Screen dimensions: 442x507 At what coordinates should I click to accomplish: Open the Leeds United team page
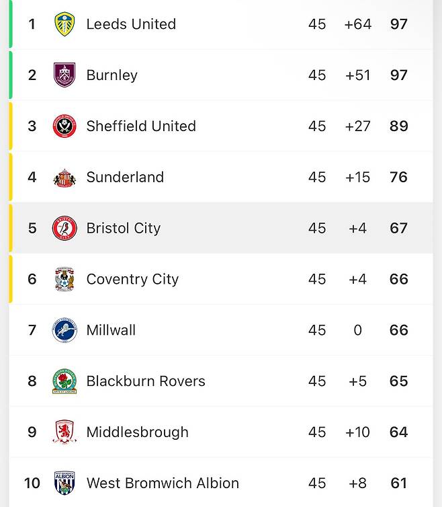tap(131, 24)
